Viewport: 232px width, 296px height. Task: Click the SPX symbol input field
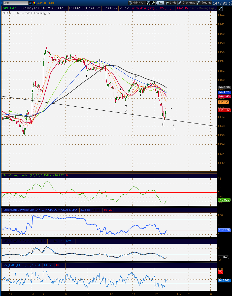[x=16, y=3]
